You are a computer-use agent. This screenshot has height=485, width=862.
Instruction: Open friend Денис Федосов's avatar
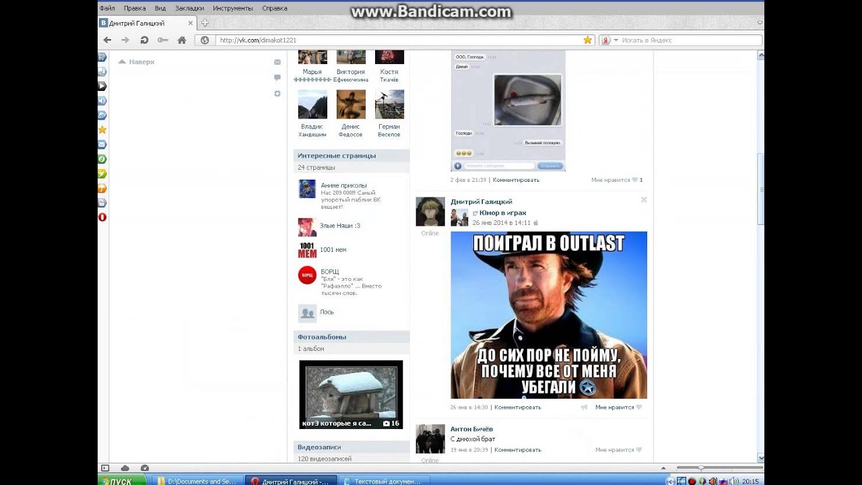coord(351,104)
